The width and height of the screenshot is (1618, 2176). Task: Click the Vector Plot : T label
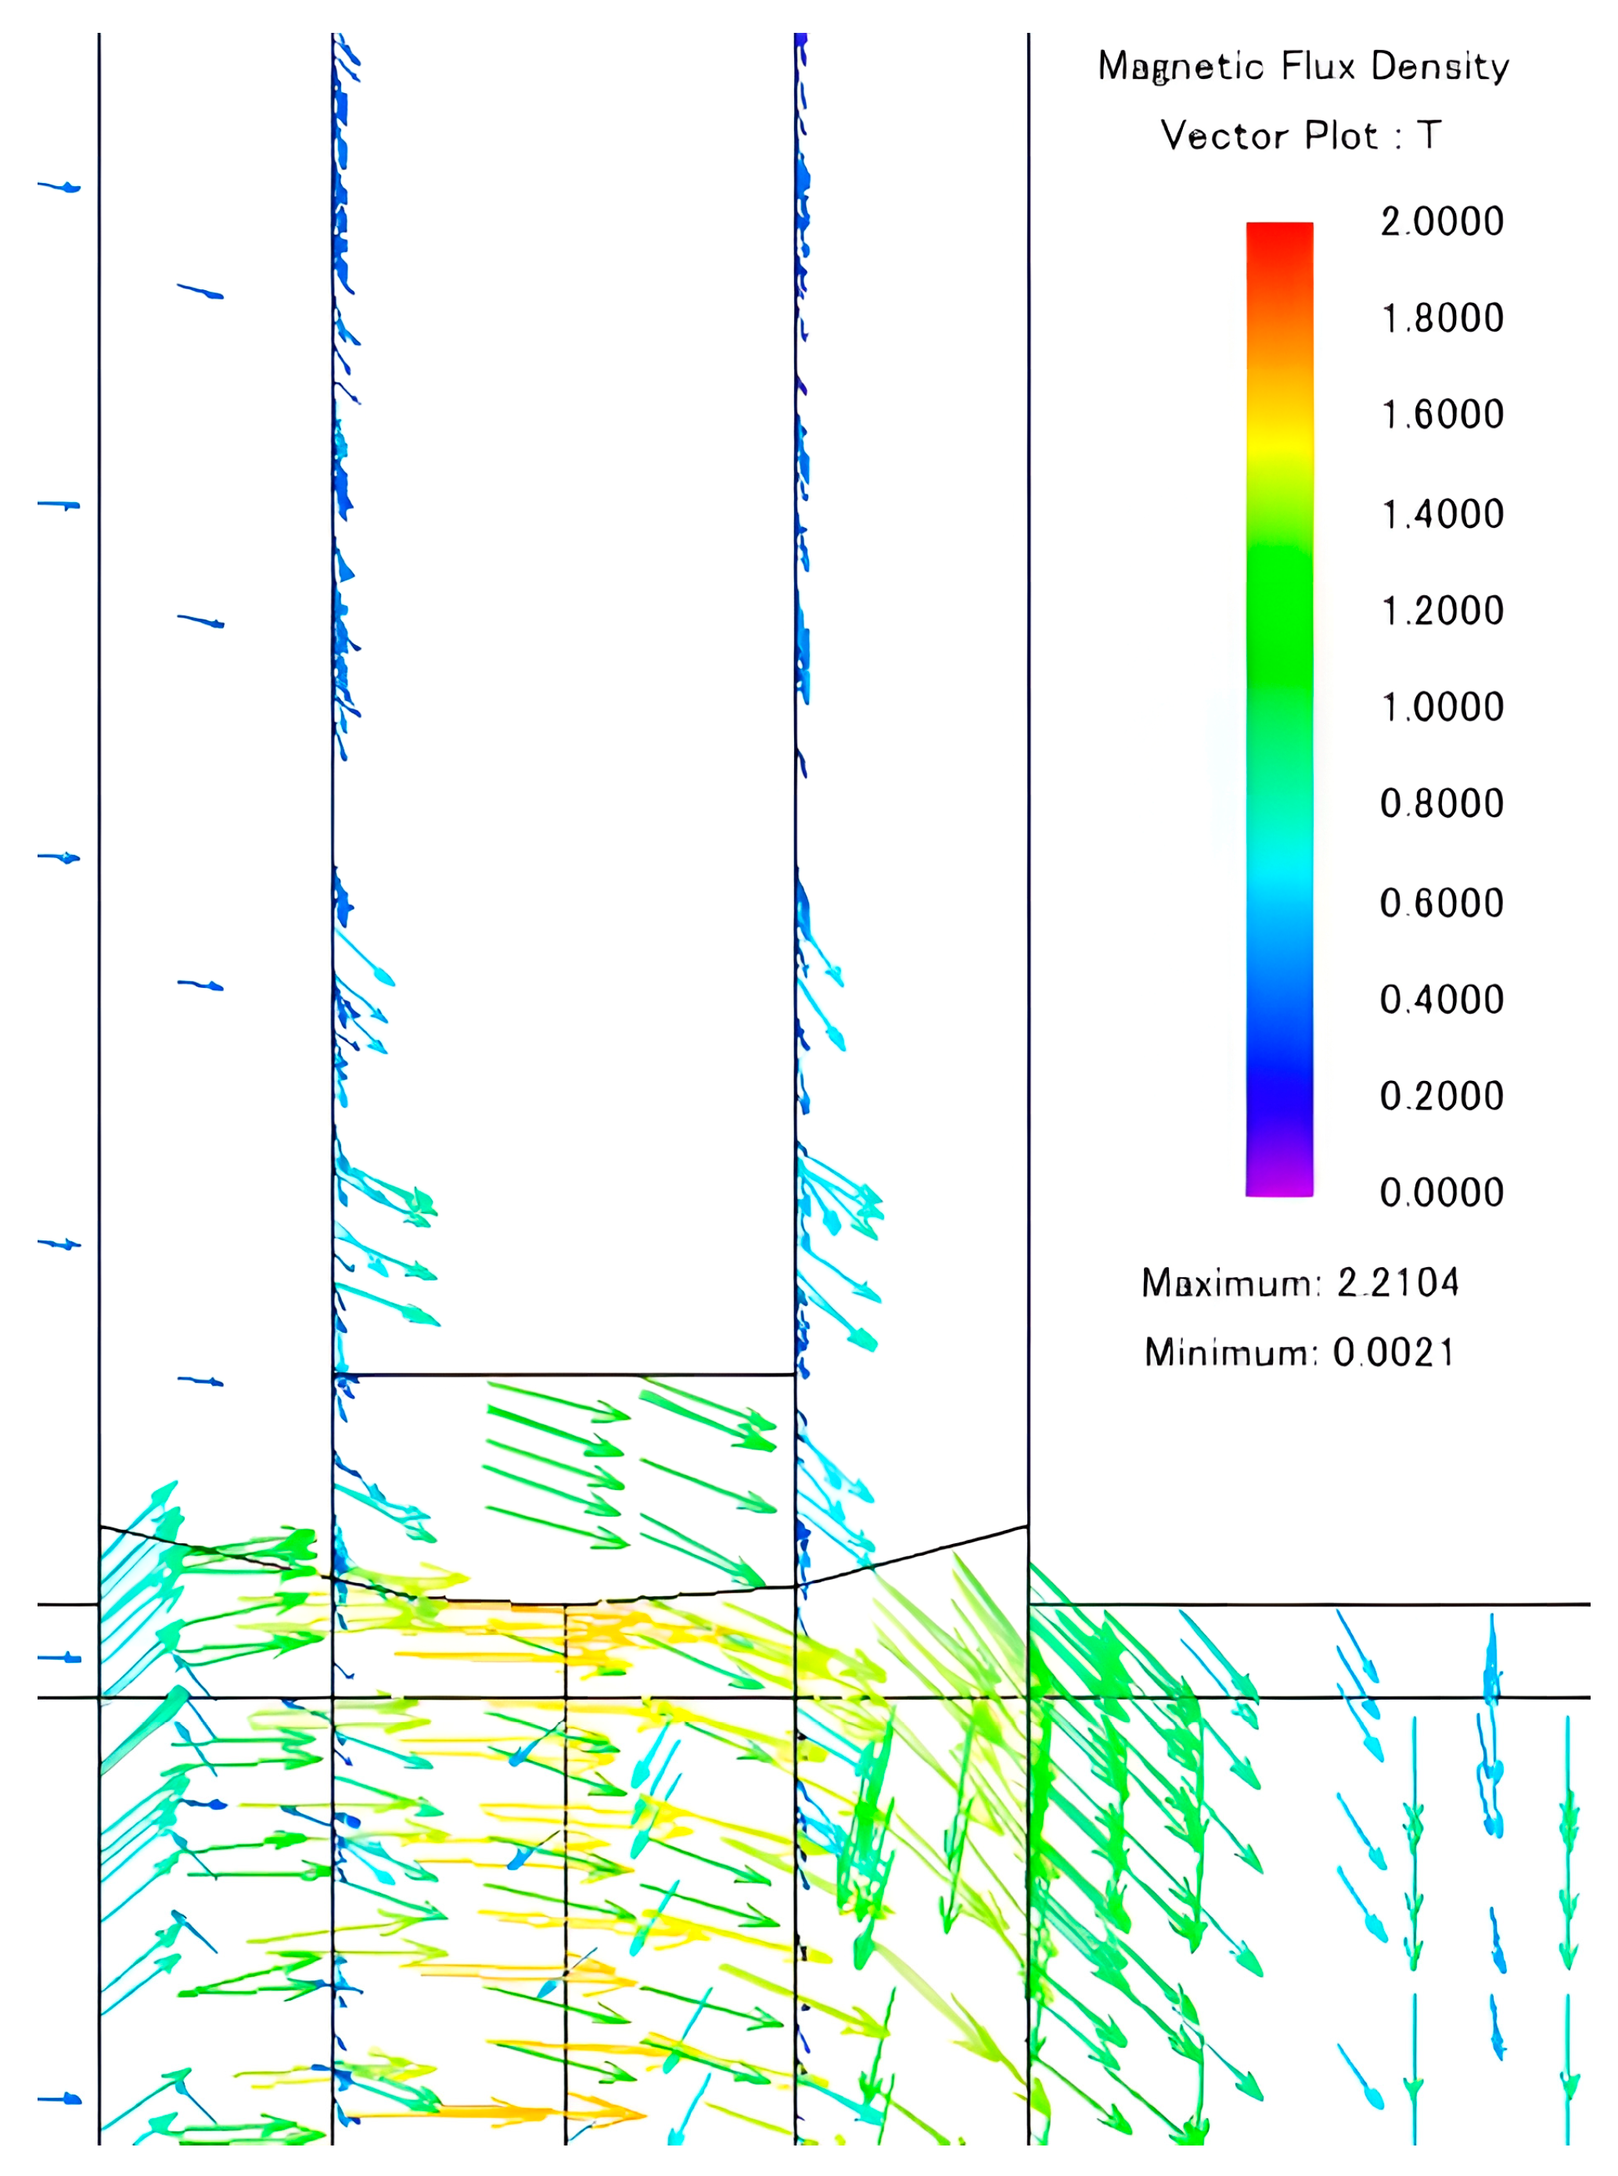pyautogui.click(x=1300, y=135)
